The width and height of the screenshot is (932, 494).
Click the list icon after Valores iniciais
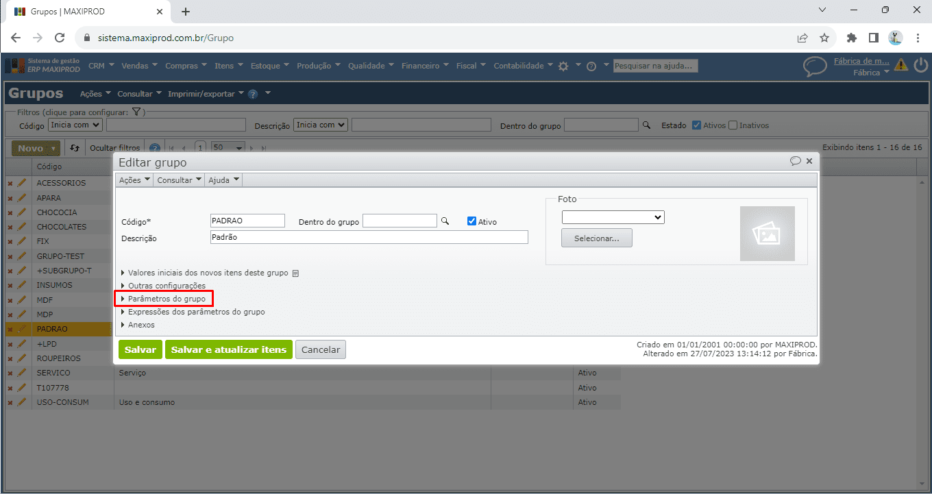295,273
